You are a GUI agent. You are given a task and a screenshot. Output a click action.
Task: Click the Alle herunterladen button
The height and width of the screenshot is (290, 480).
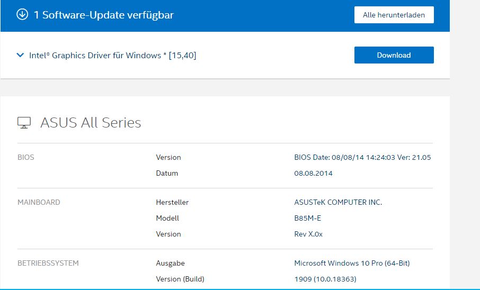click(x=394, y=15)
